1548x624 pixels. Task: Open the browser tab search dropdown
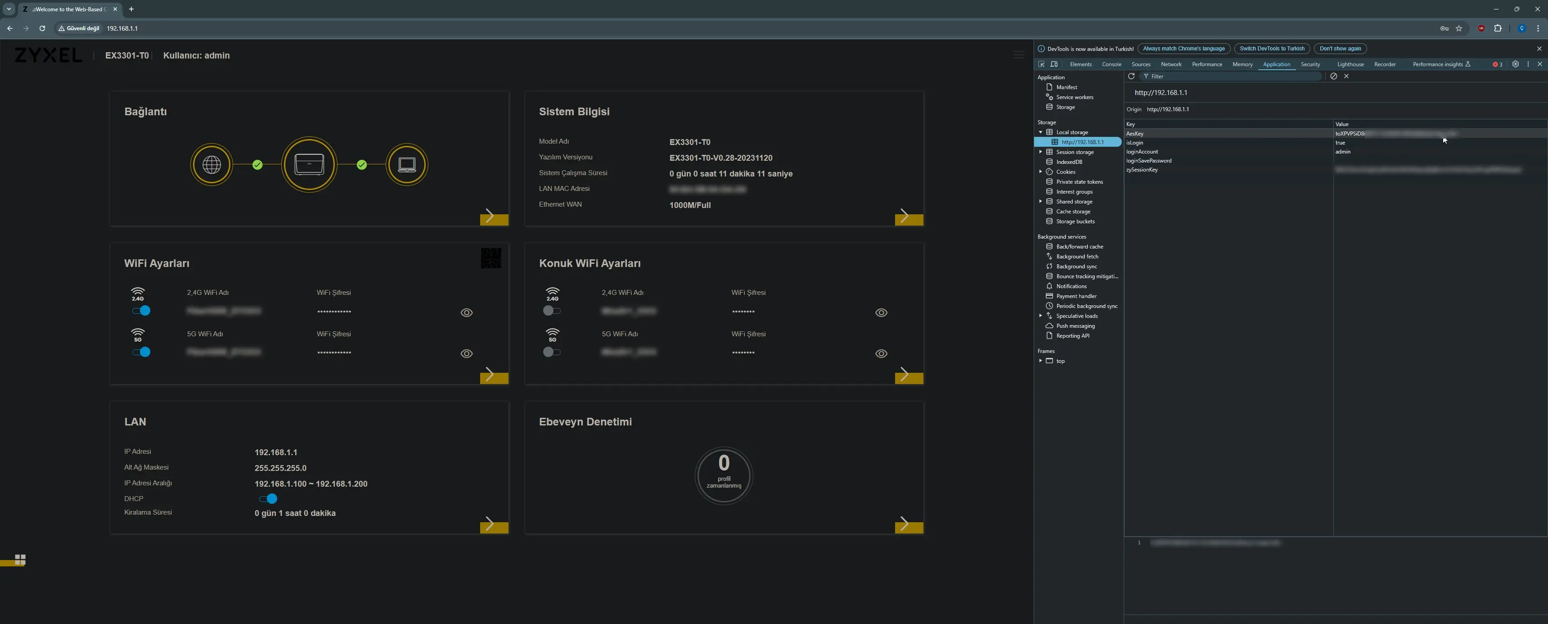(x=9, y=9)
